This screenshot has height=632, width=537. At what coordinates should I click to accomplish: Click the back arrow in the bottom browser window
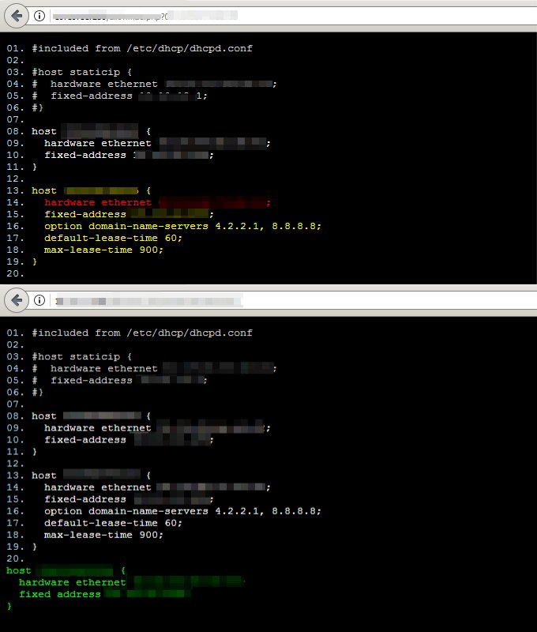pos(17,300)
